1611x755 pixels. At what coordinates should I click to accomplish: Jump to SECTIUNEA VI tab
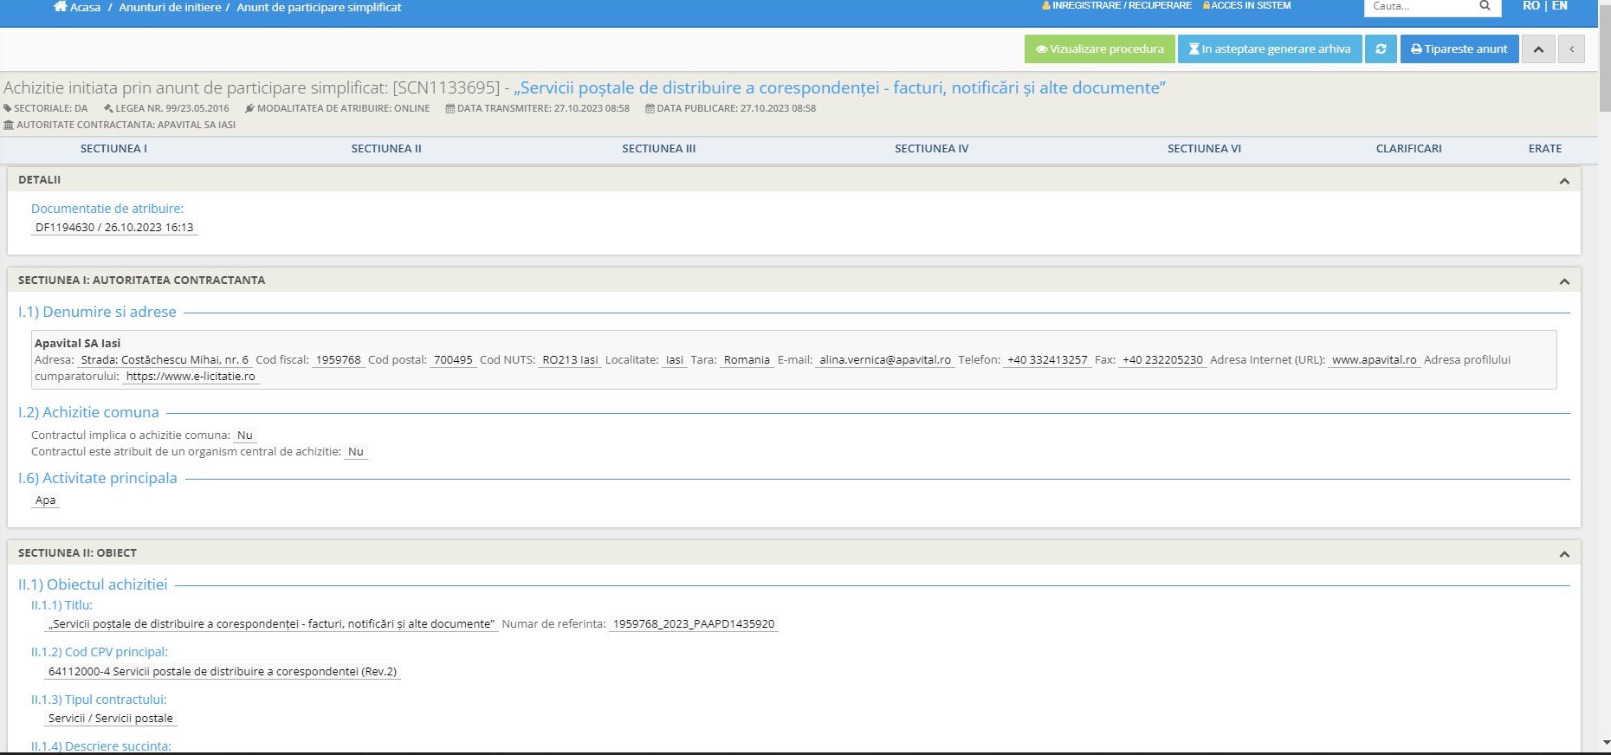click(1204, 149)
